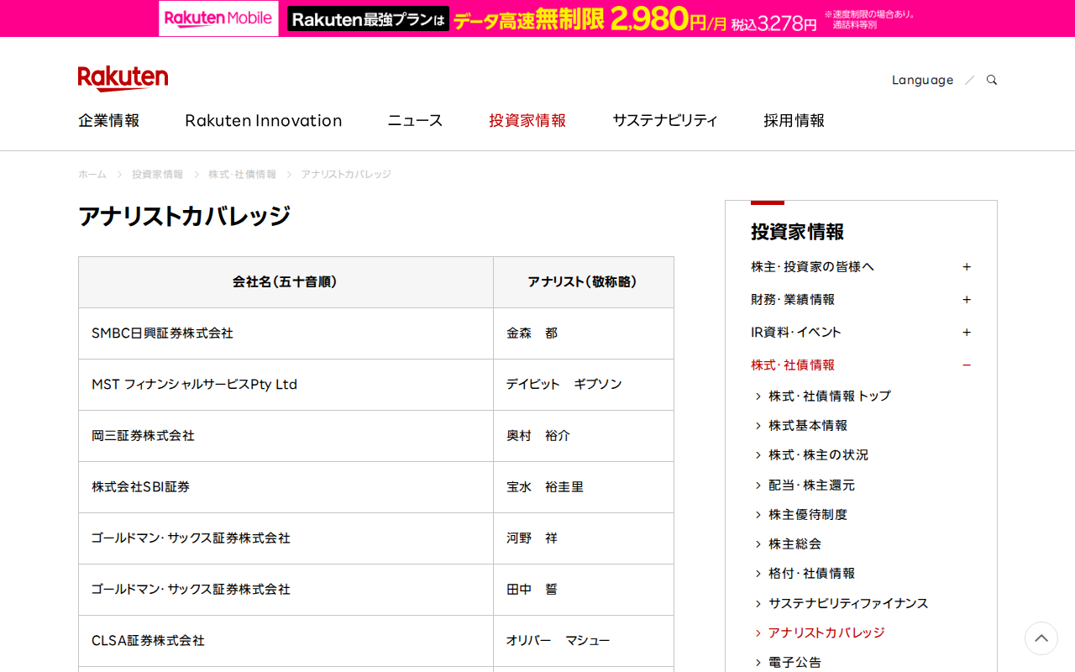Viewport: 1075px width, 672px height.
Task: Open サステナビリティファイナンス sidebar link
Action: (x=848, y=603)
